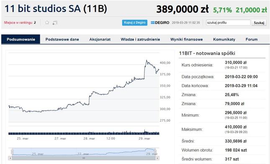Open the Akcjonariat tab

pyautogui.click(x=100, y=39)
